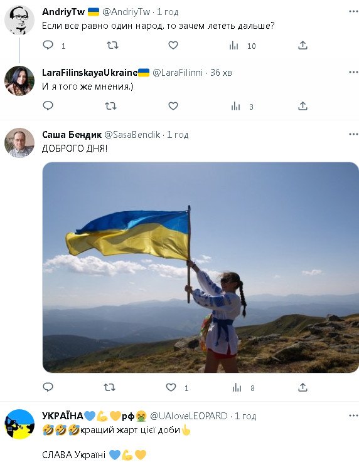Screen dimensions: 359x465
Task: Open more options on AndriyTw's tweet
Action: (x=353, y=11)
